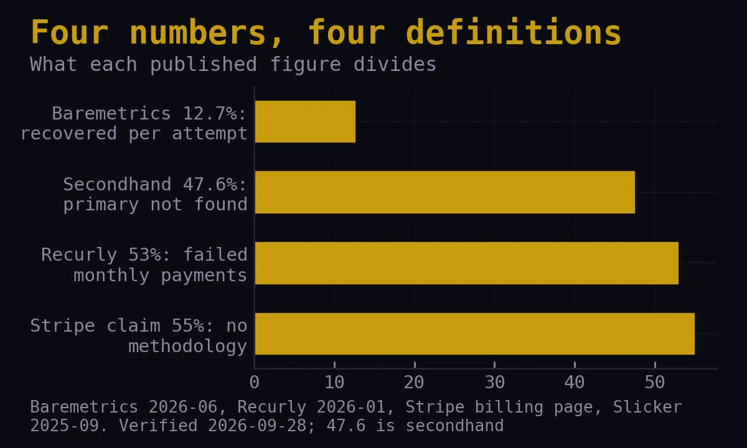Click the Stripe claim 55% bar
The width and height of the screenshot is (747, 448).
tap(475, 334)
